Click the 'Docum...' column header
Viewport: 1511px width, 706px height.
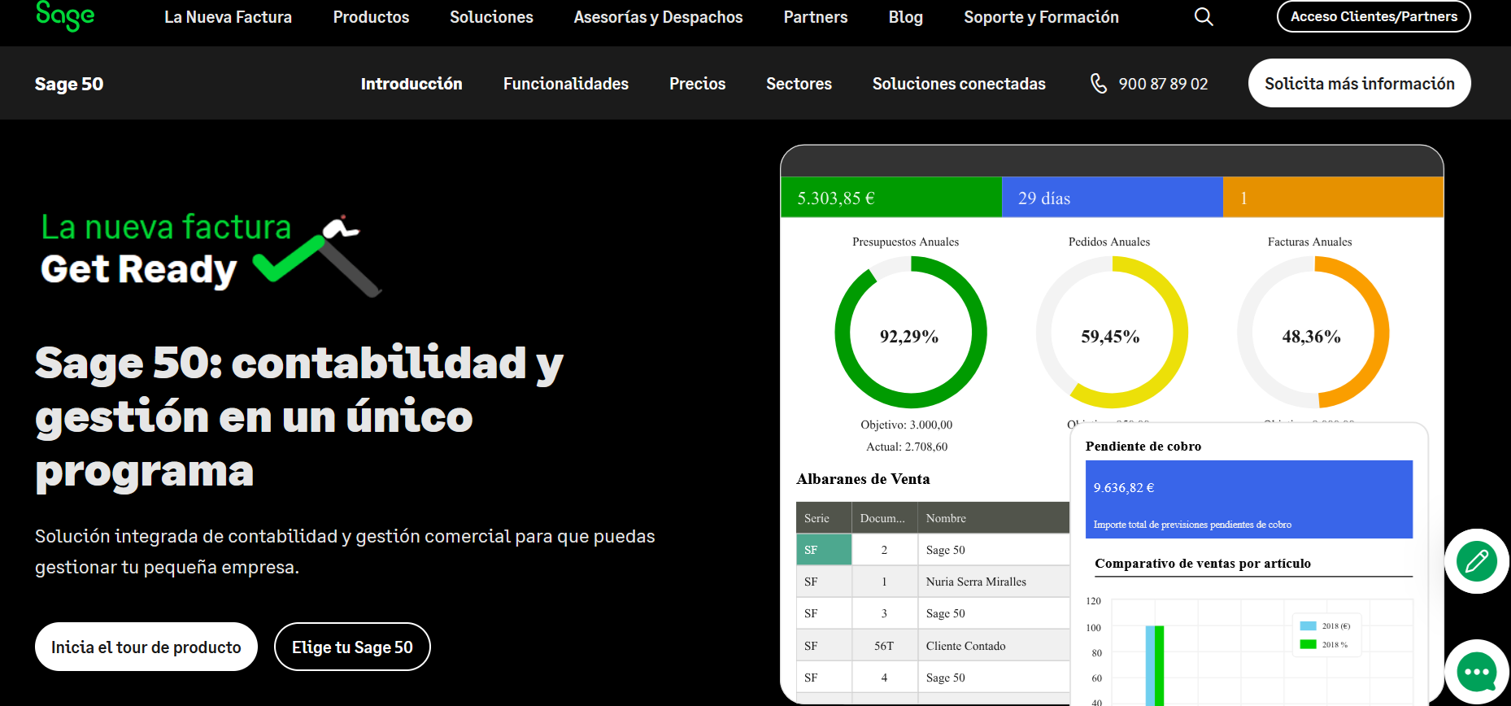(x=884, y=518)
